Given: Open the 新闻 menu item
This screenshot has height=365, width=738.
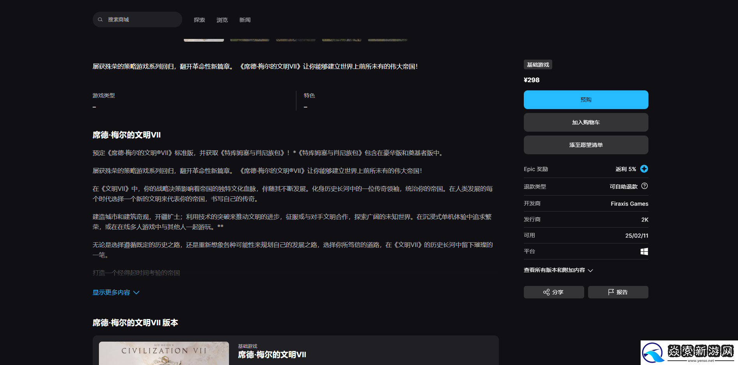Looking at the screenshot, I should [245, 20].
